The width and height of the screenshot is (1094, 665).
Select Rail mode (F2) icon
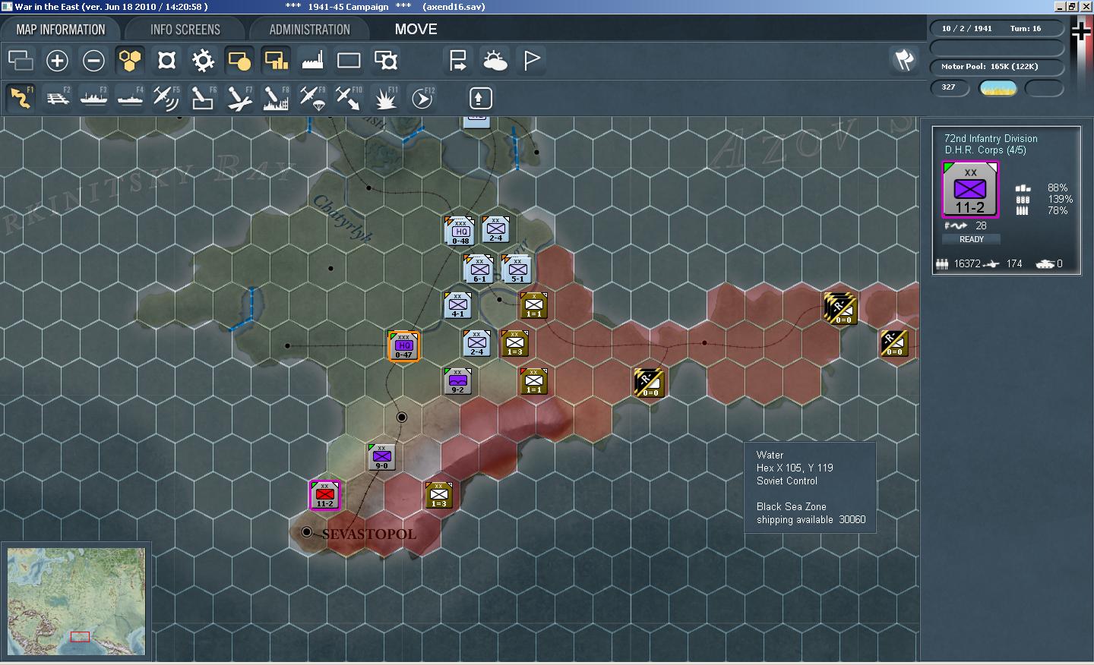point(57,98)
